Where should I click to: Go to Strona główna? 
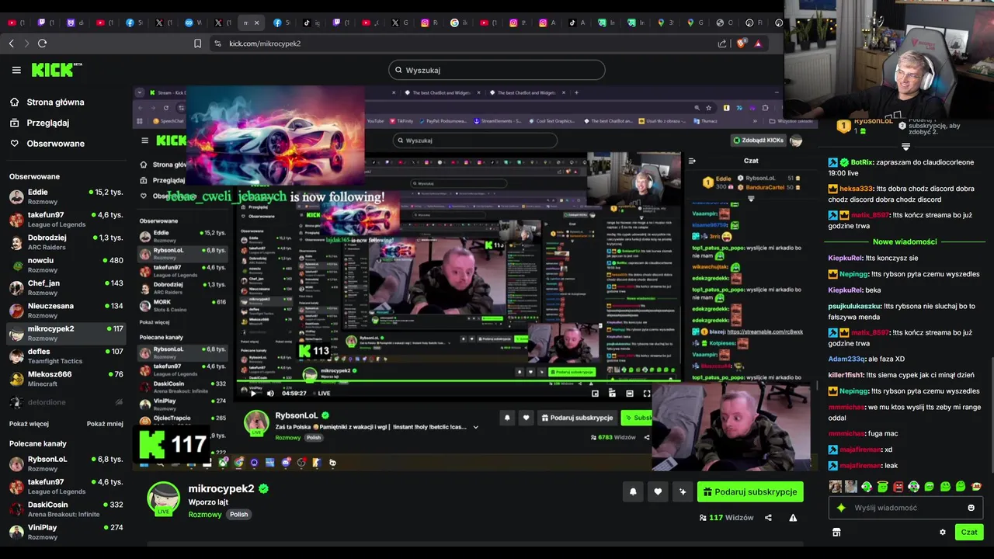click(x=55, y=102)
